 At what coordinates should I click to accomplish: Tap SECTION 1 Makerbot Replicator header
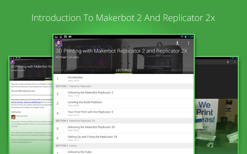coord(124,86)
